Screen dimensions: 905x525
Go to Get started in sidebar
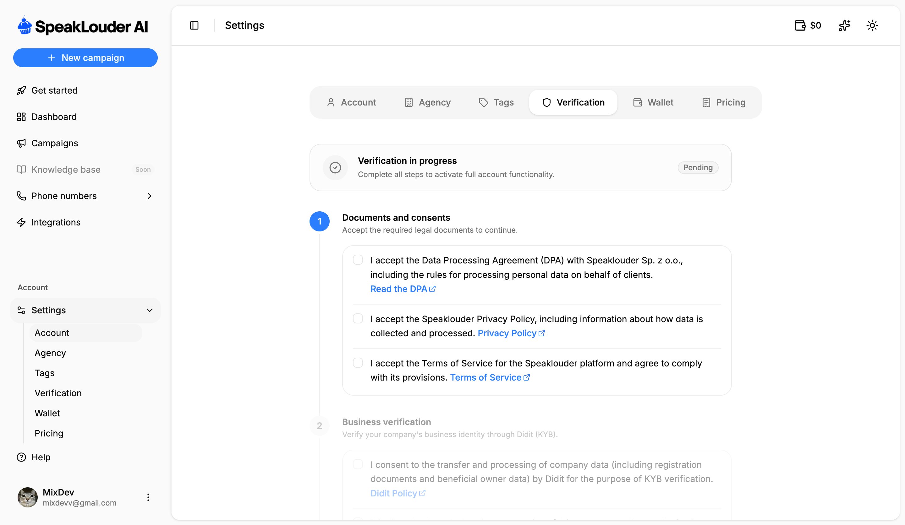(85, 90)
